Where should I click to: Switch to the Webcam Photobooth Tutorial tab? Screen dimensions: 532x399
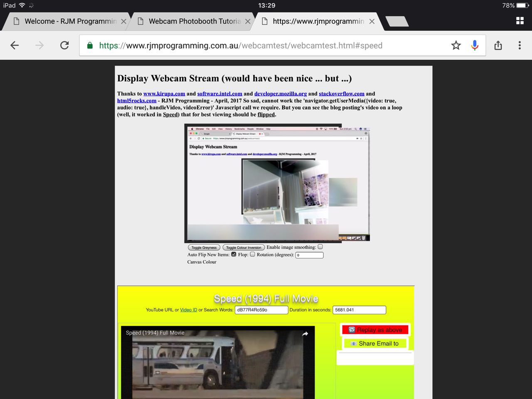pos(190,21)
